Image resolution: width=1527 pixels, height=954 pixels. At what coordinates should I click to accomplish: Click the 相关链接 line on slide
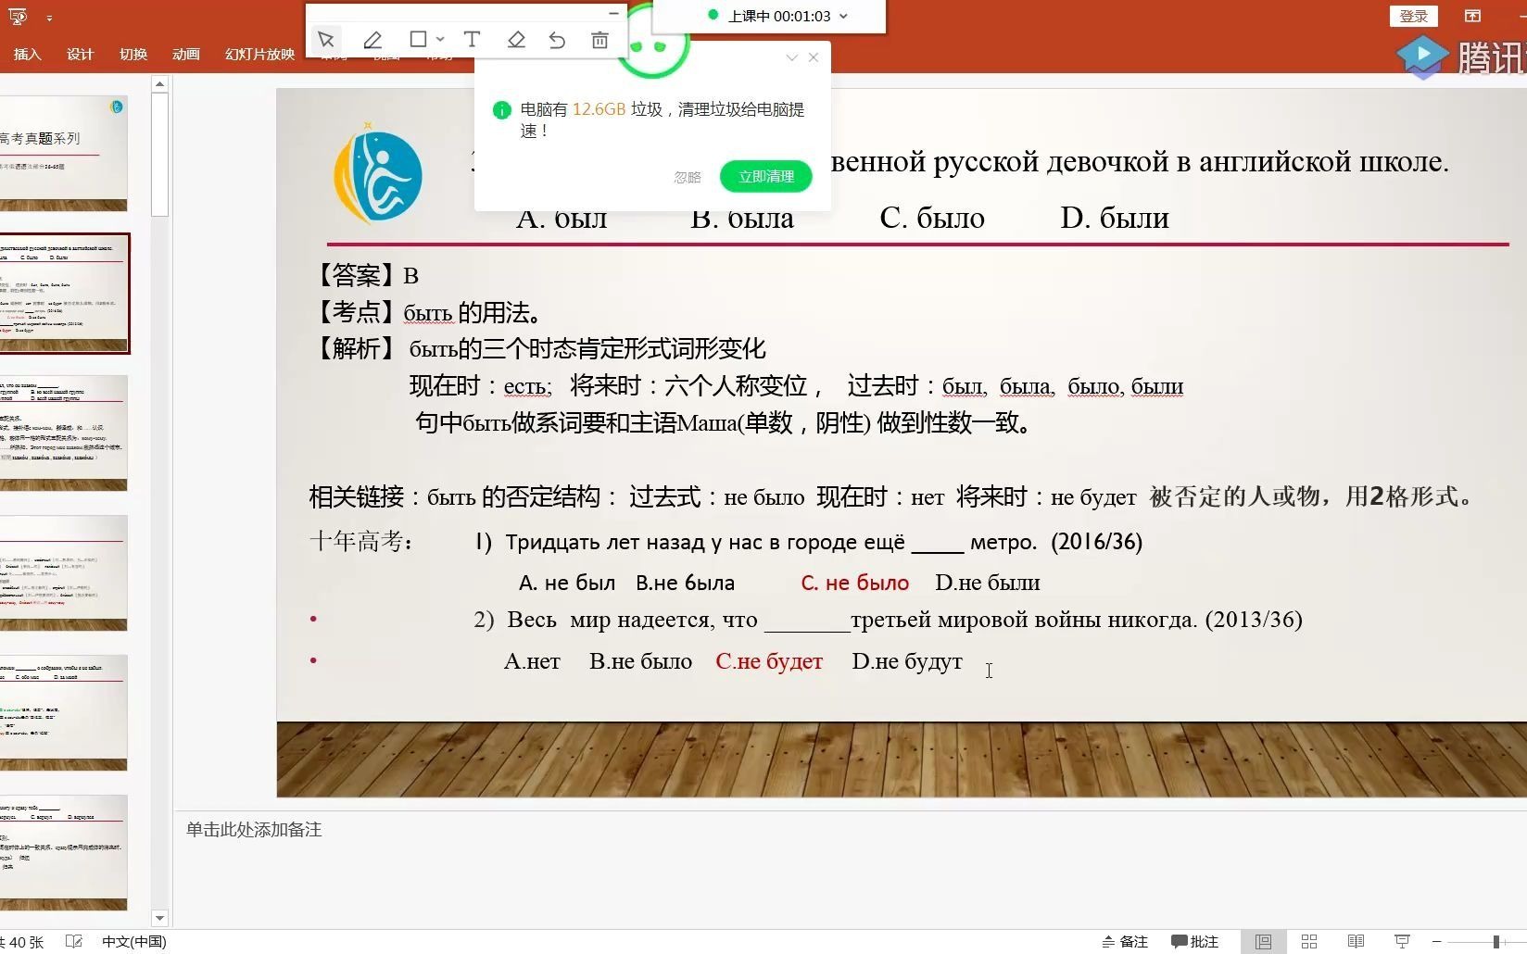tap(892, 497)
